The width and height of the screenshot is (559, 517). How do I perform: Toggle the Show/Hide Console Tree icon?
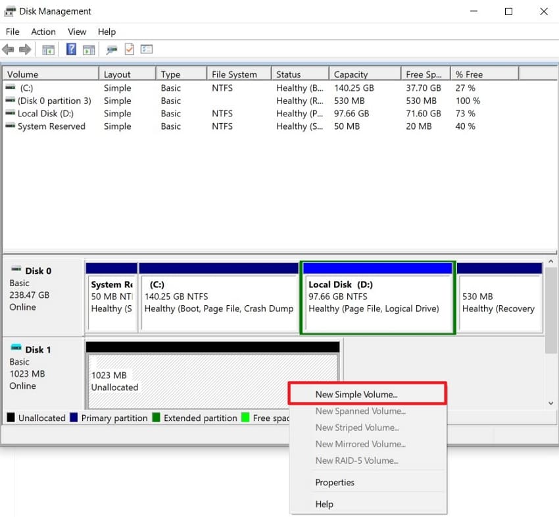pyautogui.click(x=48, y=49)
